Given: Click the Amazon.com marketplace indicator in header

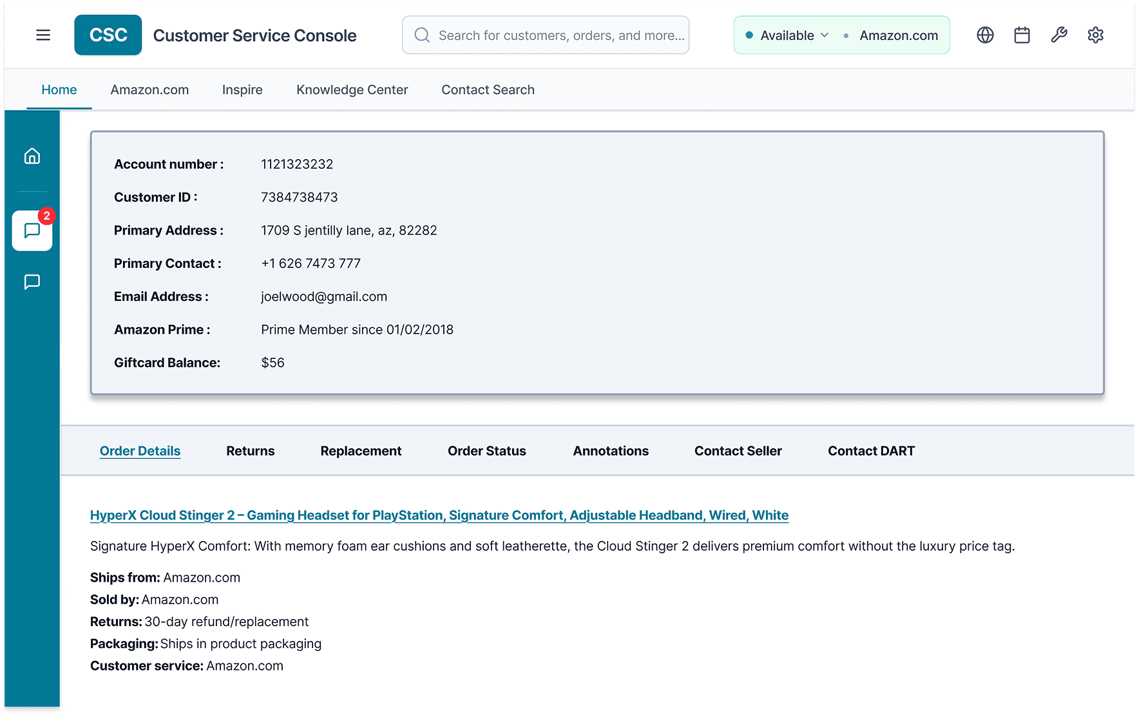Looking at the screenshot, I should tap(898, 35).
